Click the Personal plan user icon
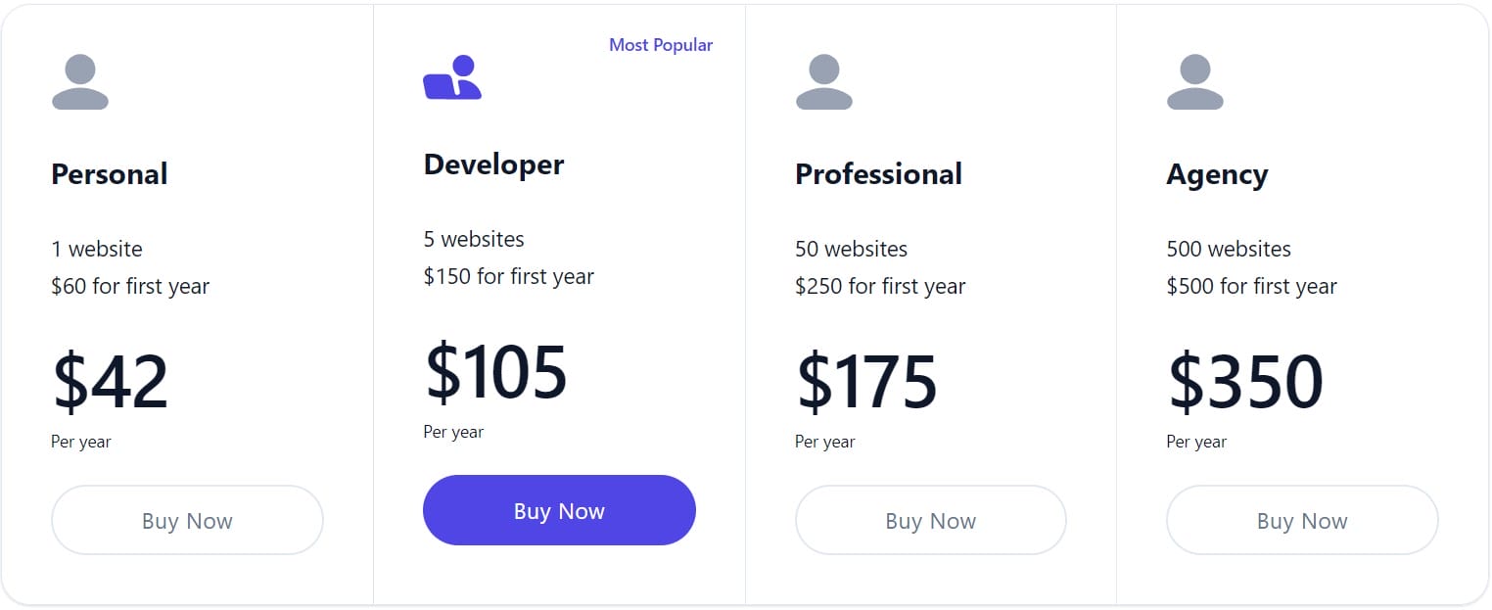 click(x=80, y=82)
